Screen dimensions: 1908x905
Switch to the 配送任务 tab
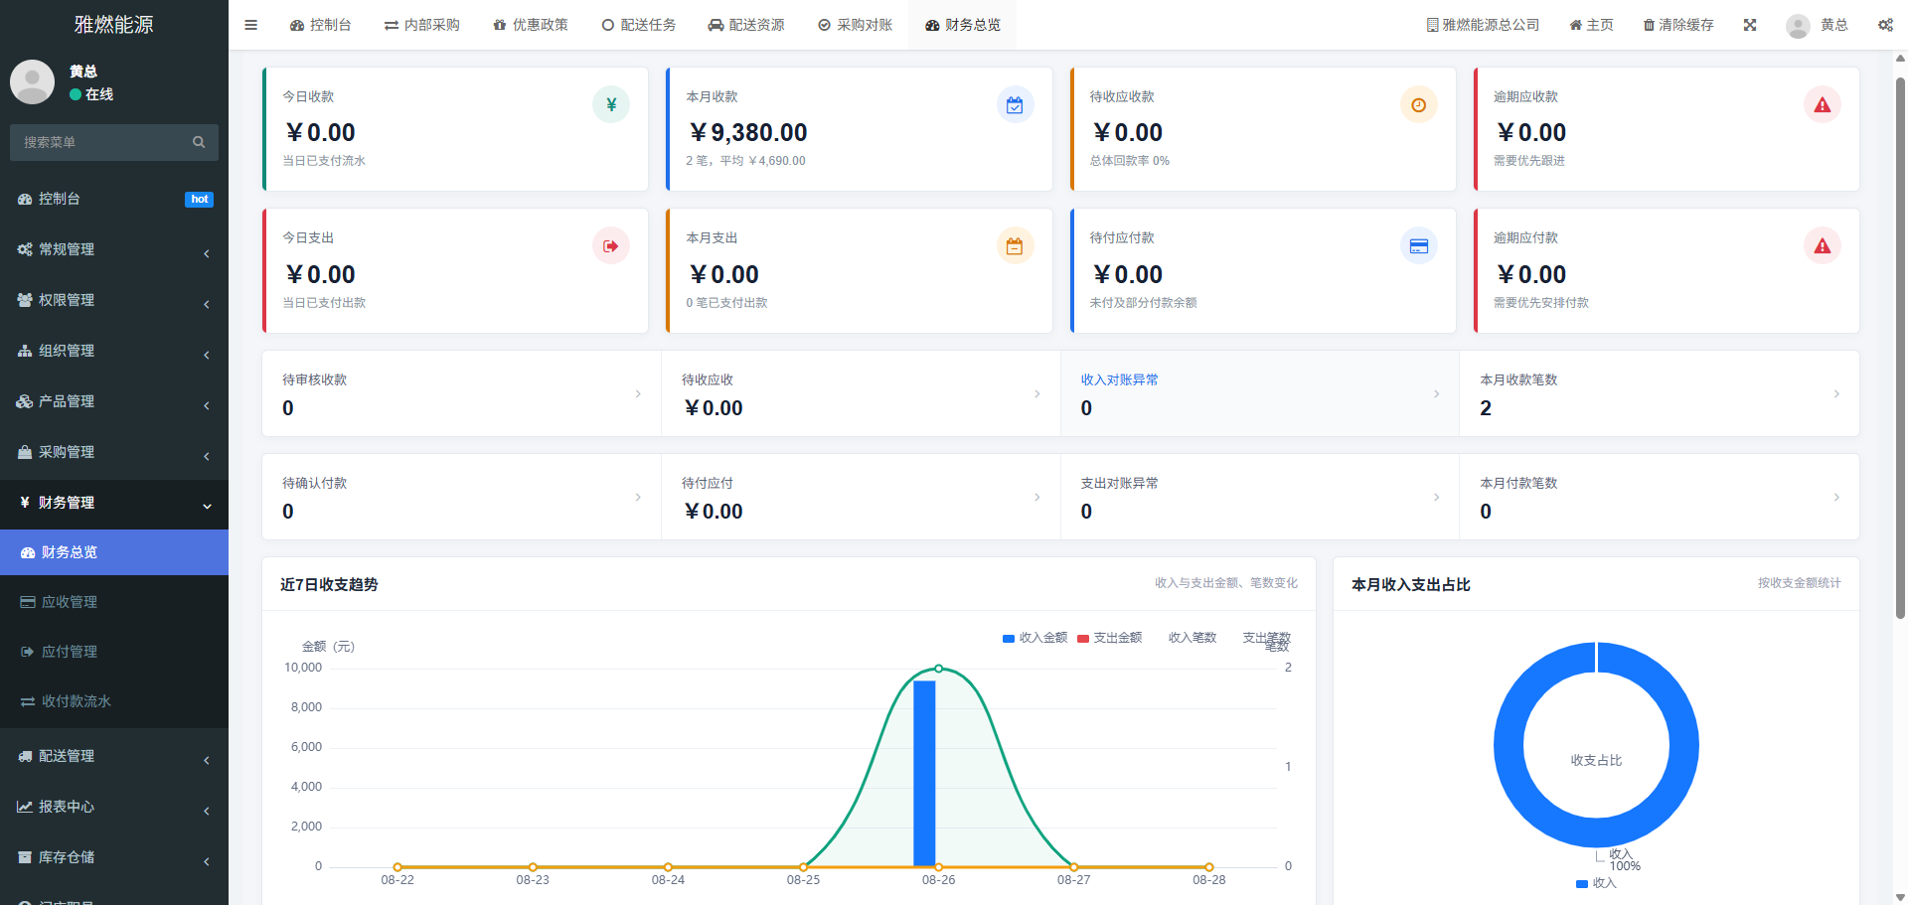click(x=639, y=25)
